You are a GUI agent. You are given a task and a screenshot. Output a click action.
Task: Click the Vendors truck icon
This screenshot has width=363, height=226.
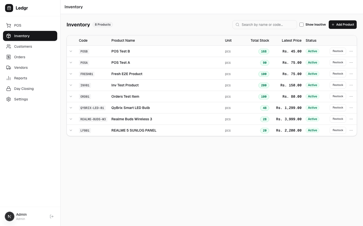point(9,68)
